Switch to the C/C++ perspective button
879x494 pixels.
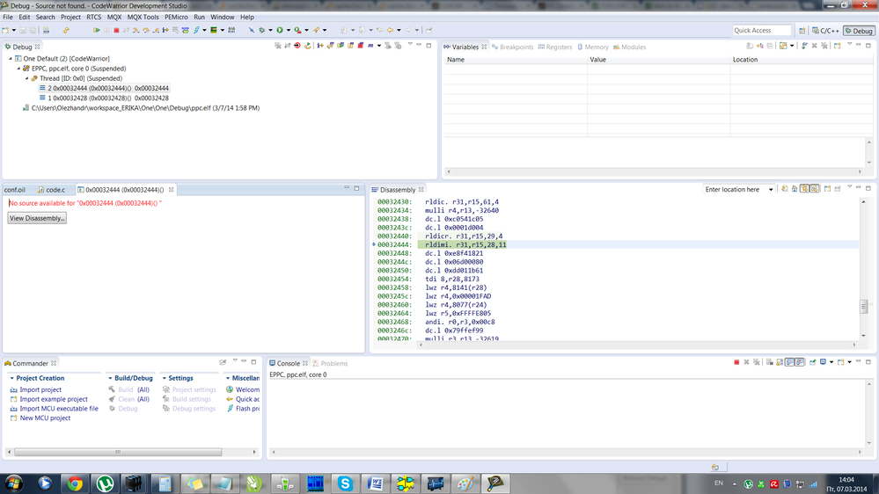825,31
